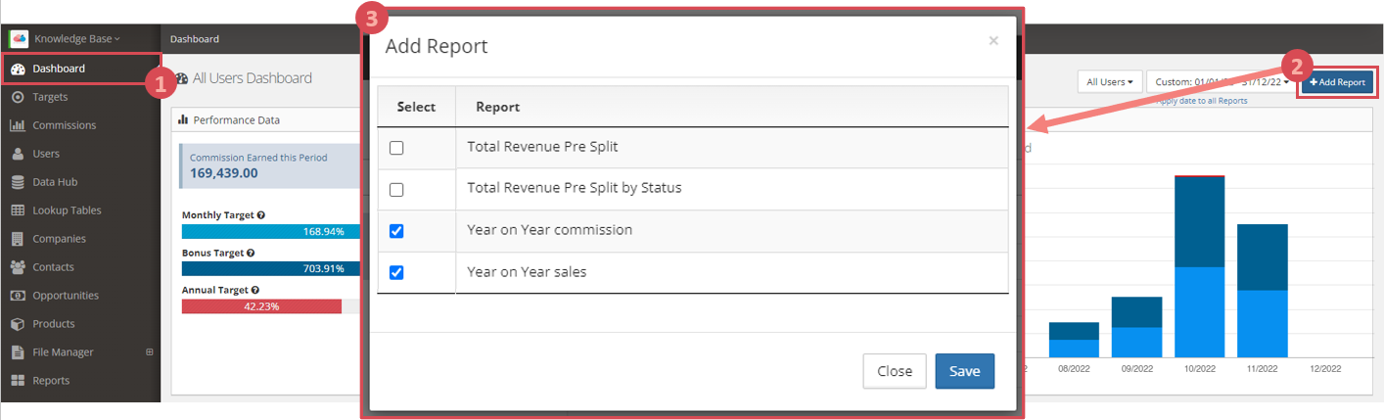
Task: Click the Products box icon
Action: 18,324
